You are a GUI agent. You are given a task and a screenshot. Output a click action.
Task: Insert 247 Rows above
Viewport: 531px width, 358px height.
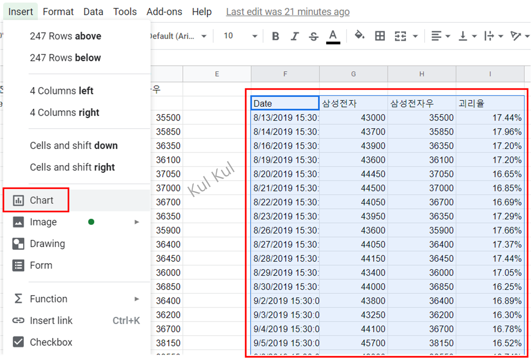pyautogui.click(x=76, y=36)
